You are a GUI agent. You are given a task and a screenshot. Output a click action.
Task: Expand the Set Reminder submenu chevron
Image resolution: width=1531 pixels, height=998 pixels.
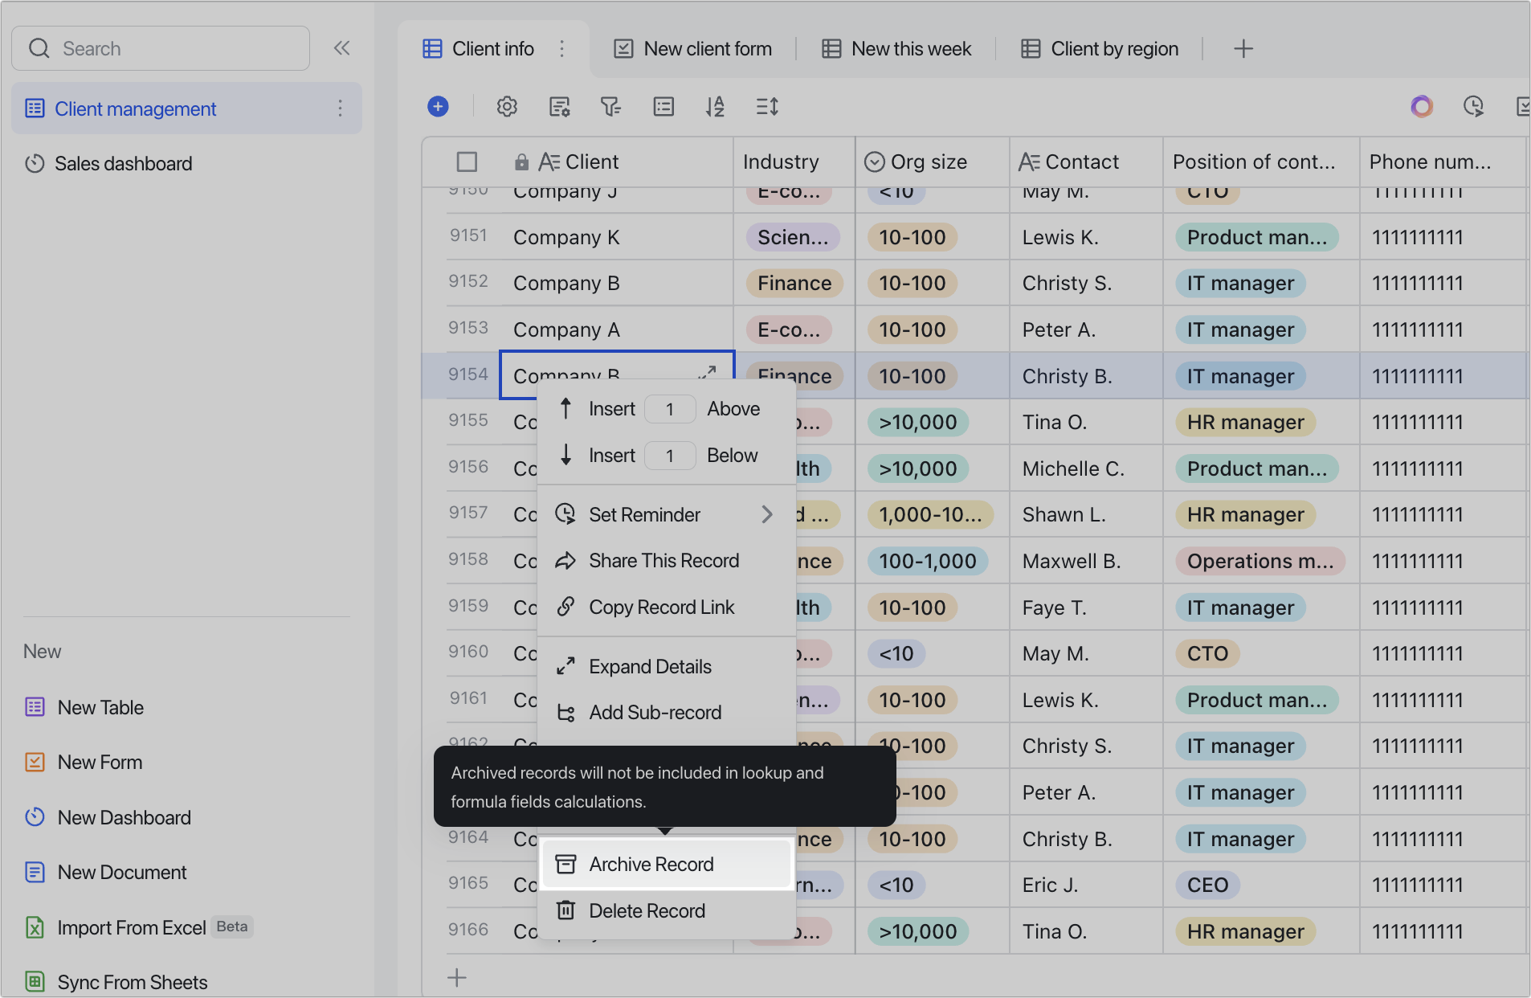pos(766,514)
